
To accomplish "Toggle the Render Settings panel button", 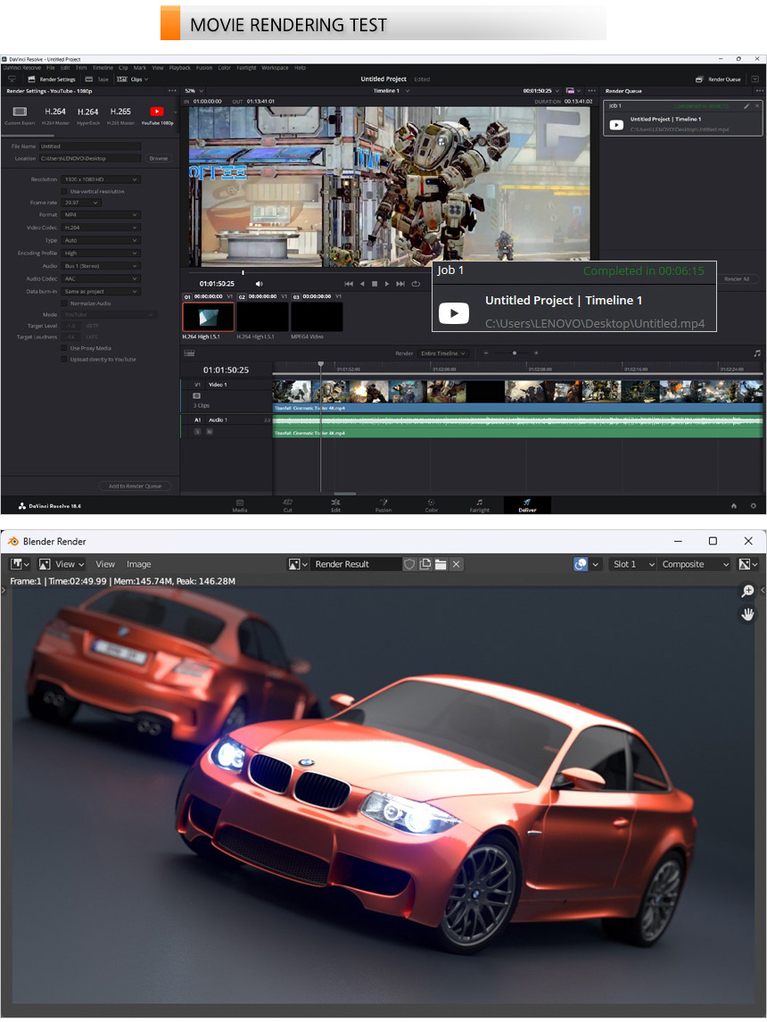I will (52, 79).
